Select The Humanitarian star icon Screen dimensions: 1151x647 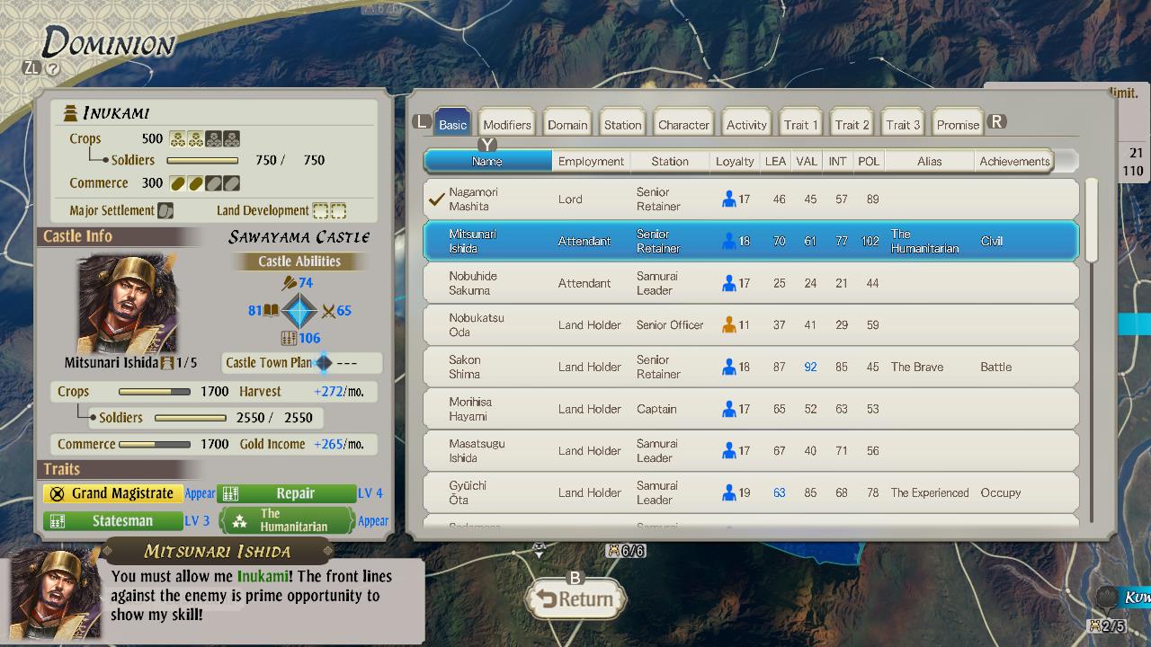tap(237, 519)
